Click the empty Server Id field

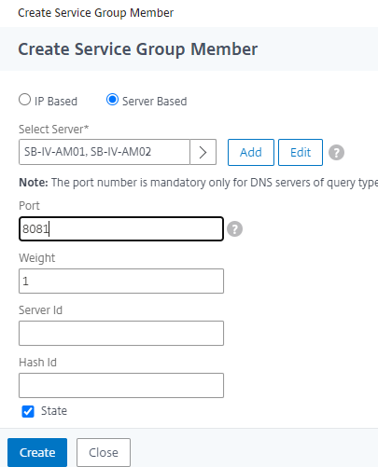pyautogui.click(x=121, y=334)
